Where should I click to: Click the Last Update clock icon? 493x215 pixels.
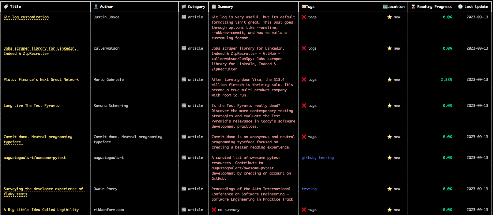pyautogui.click(x=460, y=6)
